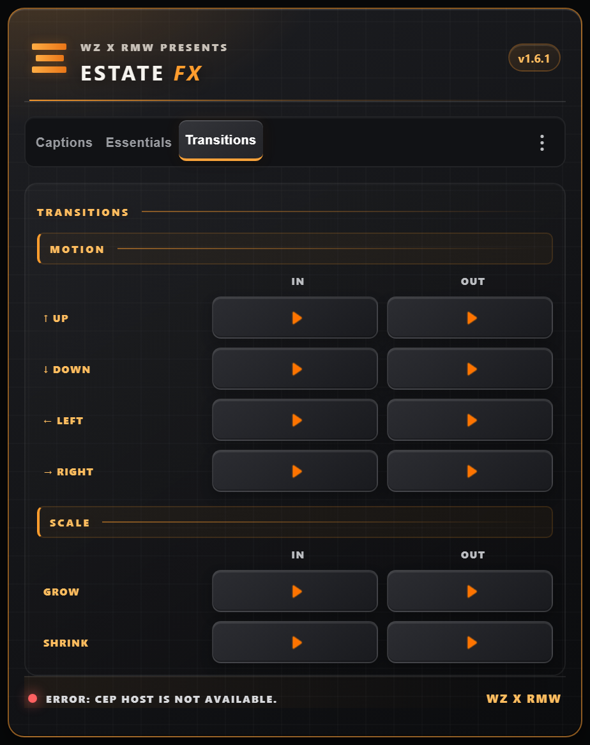Apply the Up motion Out transition
The width and height of the screenshot is (590, 745).
(x=470, y=318)
